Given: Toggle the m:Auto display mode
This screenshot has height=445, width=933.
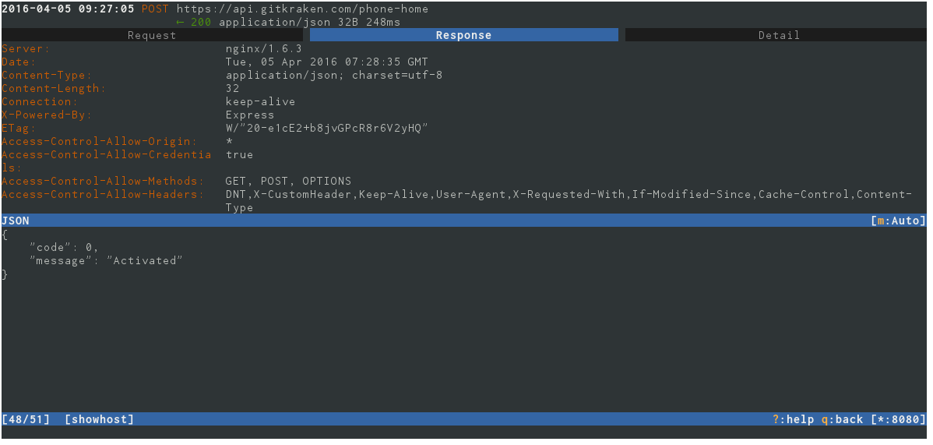Looking at the screenshot, I should (898, 221).
